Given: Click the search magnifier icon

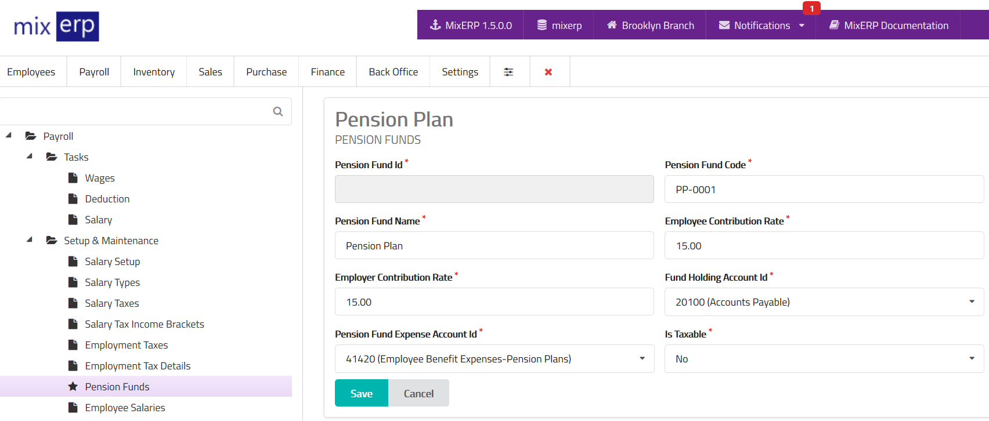Looking at the screenshot, I should tap(278, 111).
